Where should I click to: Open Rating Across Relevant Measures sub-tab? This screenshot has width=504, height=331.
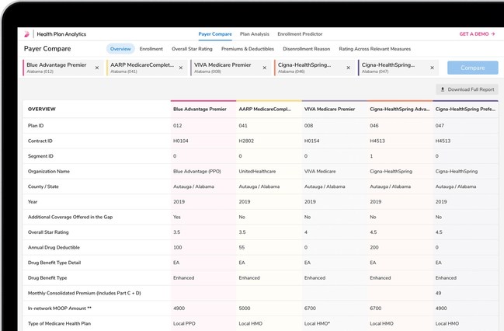tap(375, 49)
